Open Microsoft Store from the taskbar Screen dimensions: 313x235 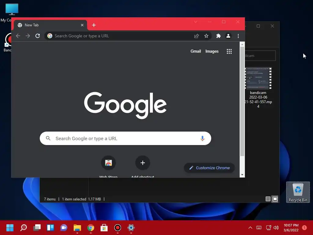pyautogui.click(x=104, y=228)
